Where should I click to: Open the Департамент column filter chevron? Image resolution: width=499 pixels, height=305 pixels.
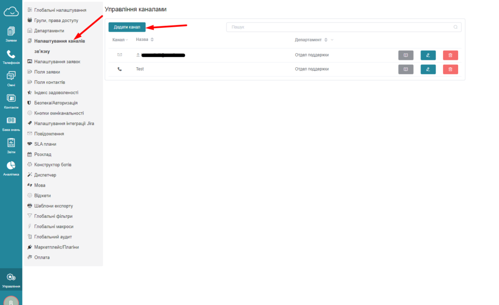tap(332, 40)
